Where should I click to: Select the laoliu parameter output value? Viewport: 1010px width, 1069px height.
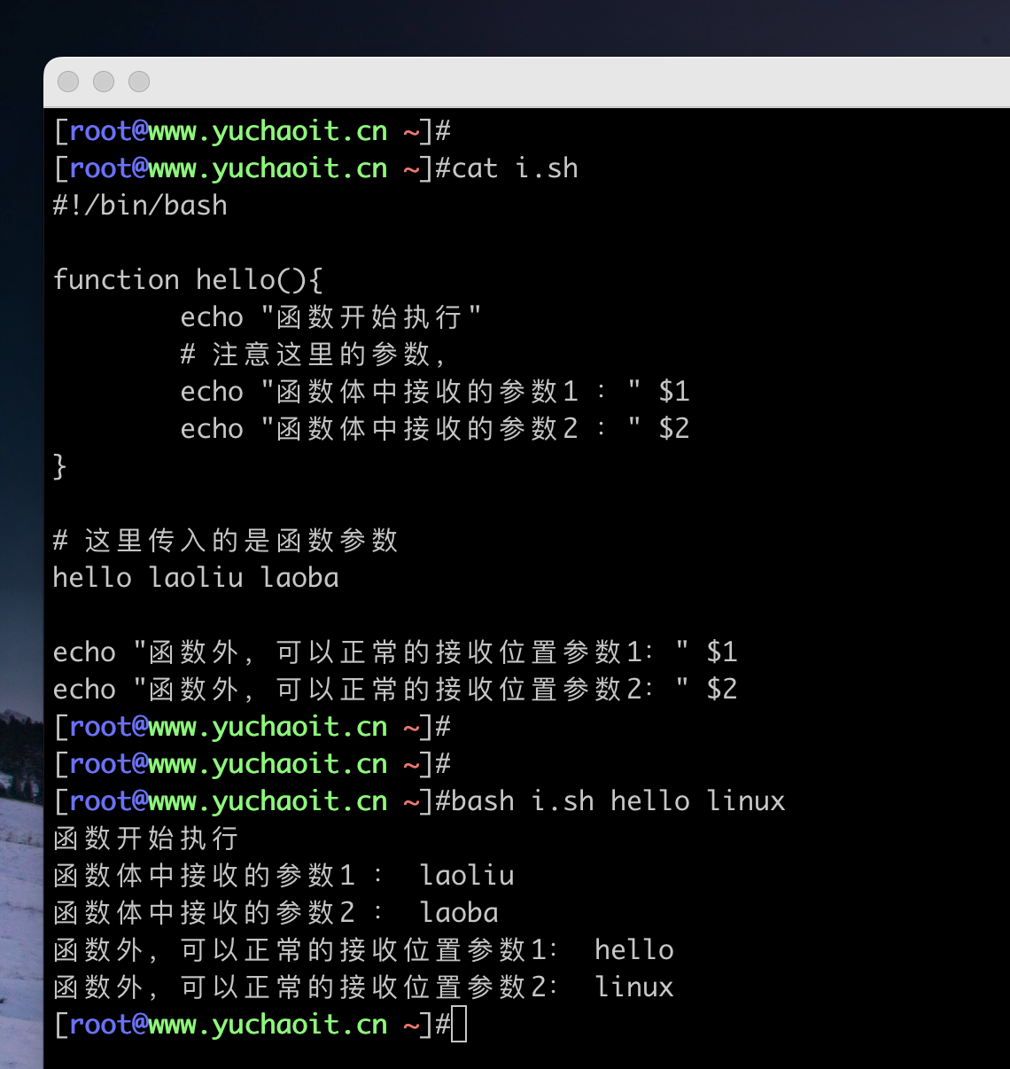[467, 875]
